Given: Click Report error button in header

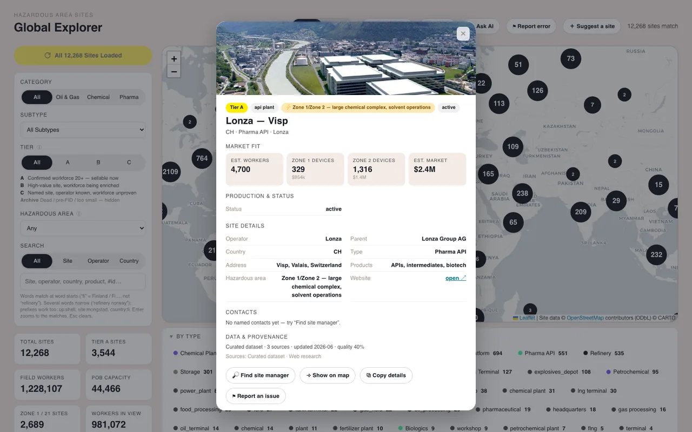Looking at the screenshot, I should [532, 26].
